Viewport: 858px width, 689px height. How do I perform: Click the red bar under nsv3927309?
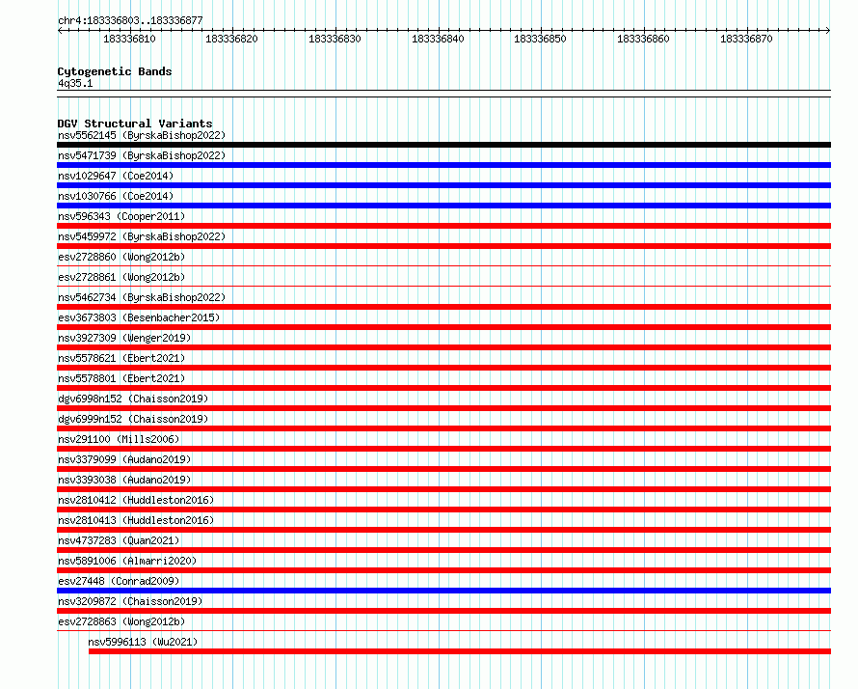click(443, 347)
